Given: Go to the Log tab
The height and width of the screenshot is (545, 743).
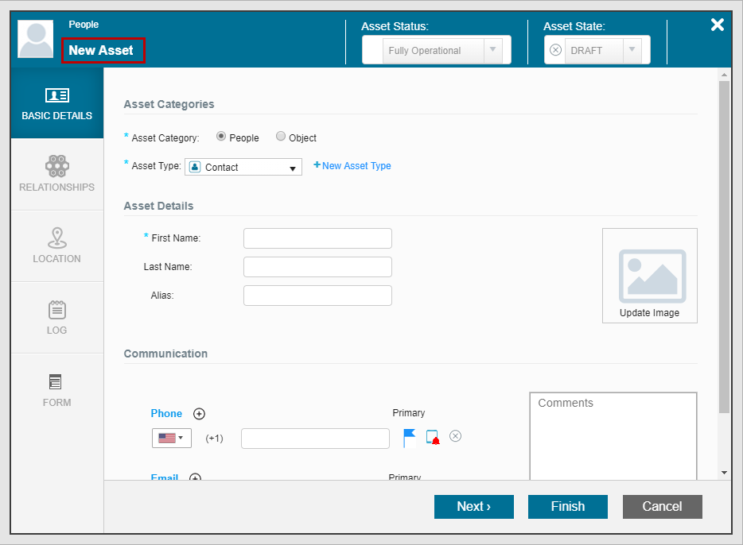Looking at the screenshot, I should point(56,317).
